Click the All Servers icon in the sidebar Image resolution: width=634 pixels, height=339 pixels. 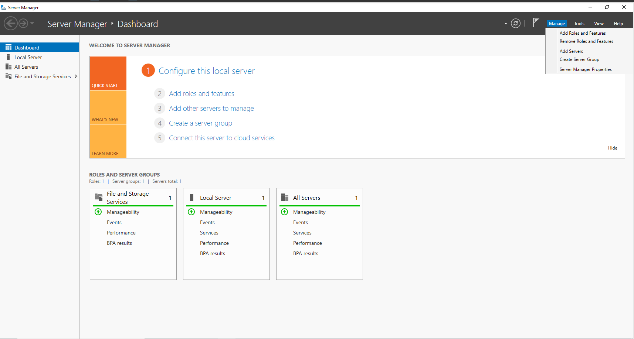coord(9,66)
